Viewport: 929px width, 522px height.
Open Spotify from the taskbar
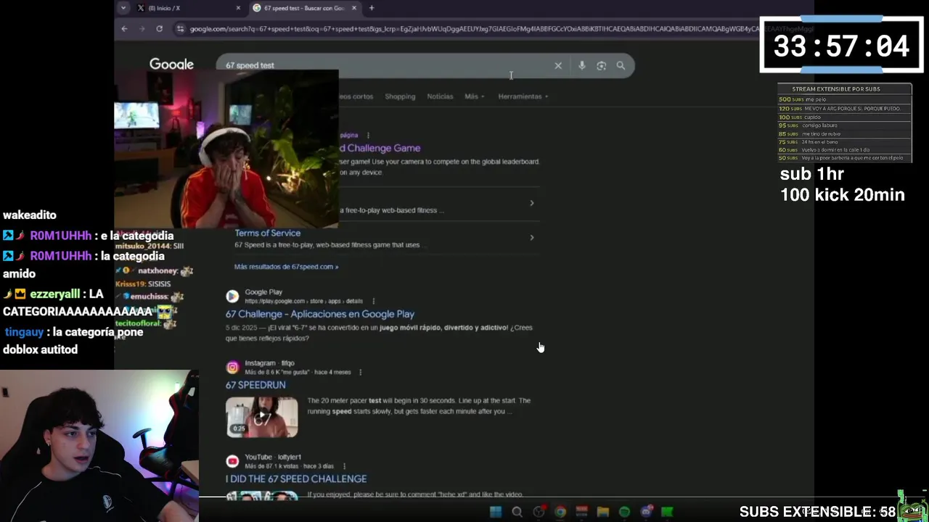[x=624, y=512]
